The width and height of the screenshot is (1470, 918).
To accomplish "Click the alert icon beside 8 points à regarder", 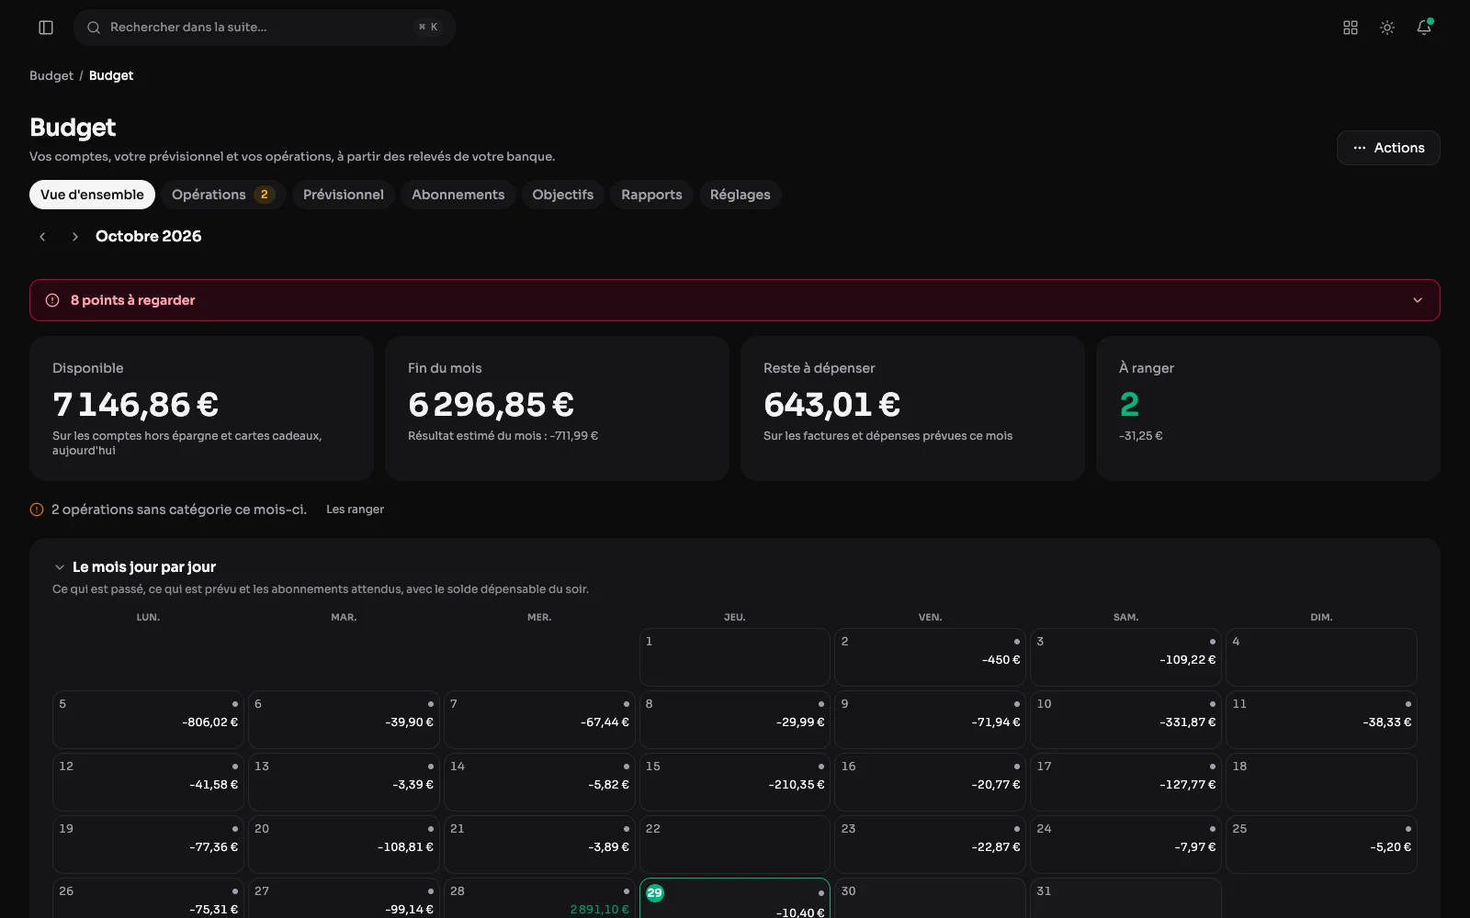I will 52,300.
